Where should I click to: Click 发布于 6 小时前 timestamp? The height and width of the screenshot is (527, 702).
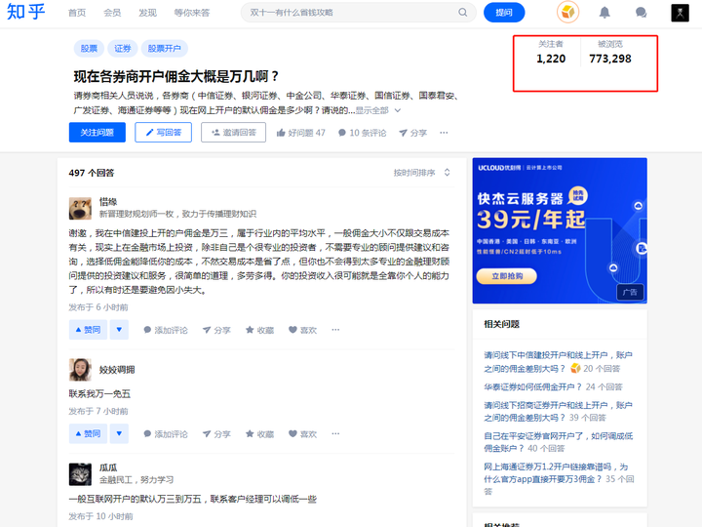coord(98,307)
